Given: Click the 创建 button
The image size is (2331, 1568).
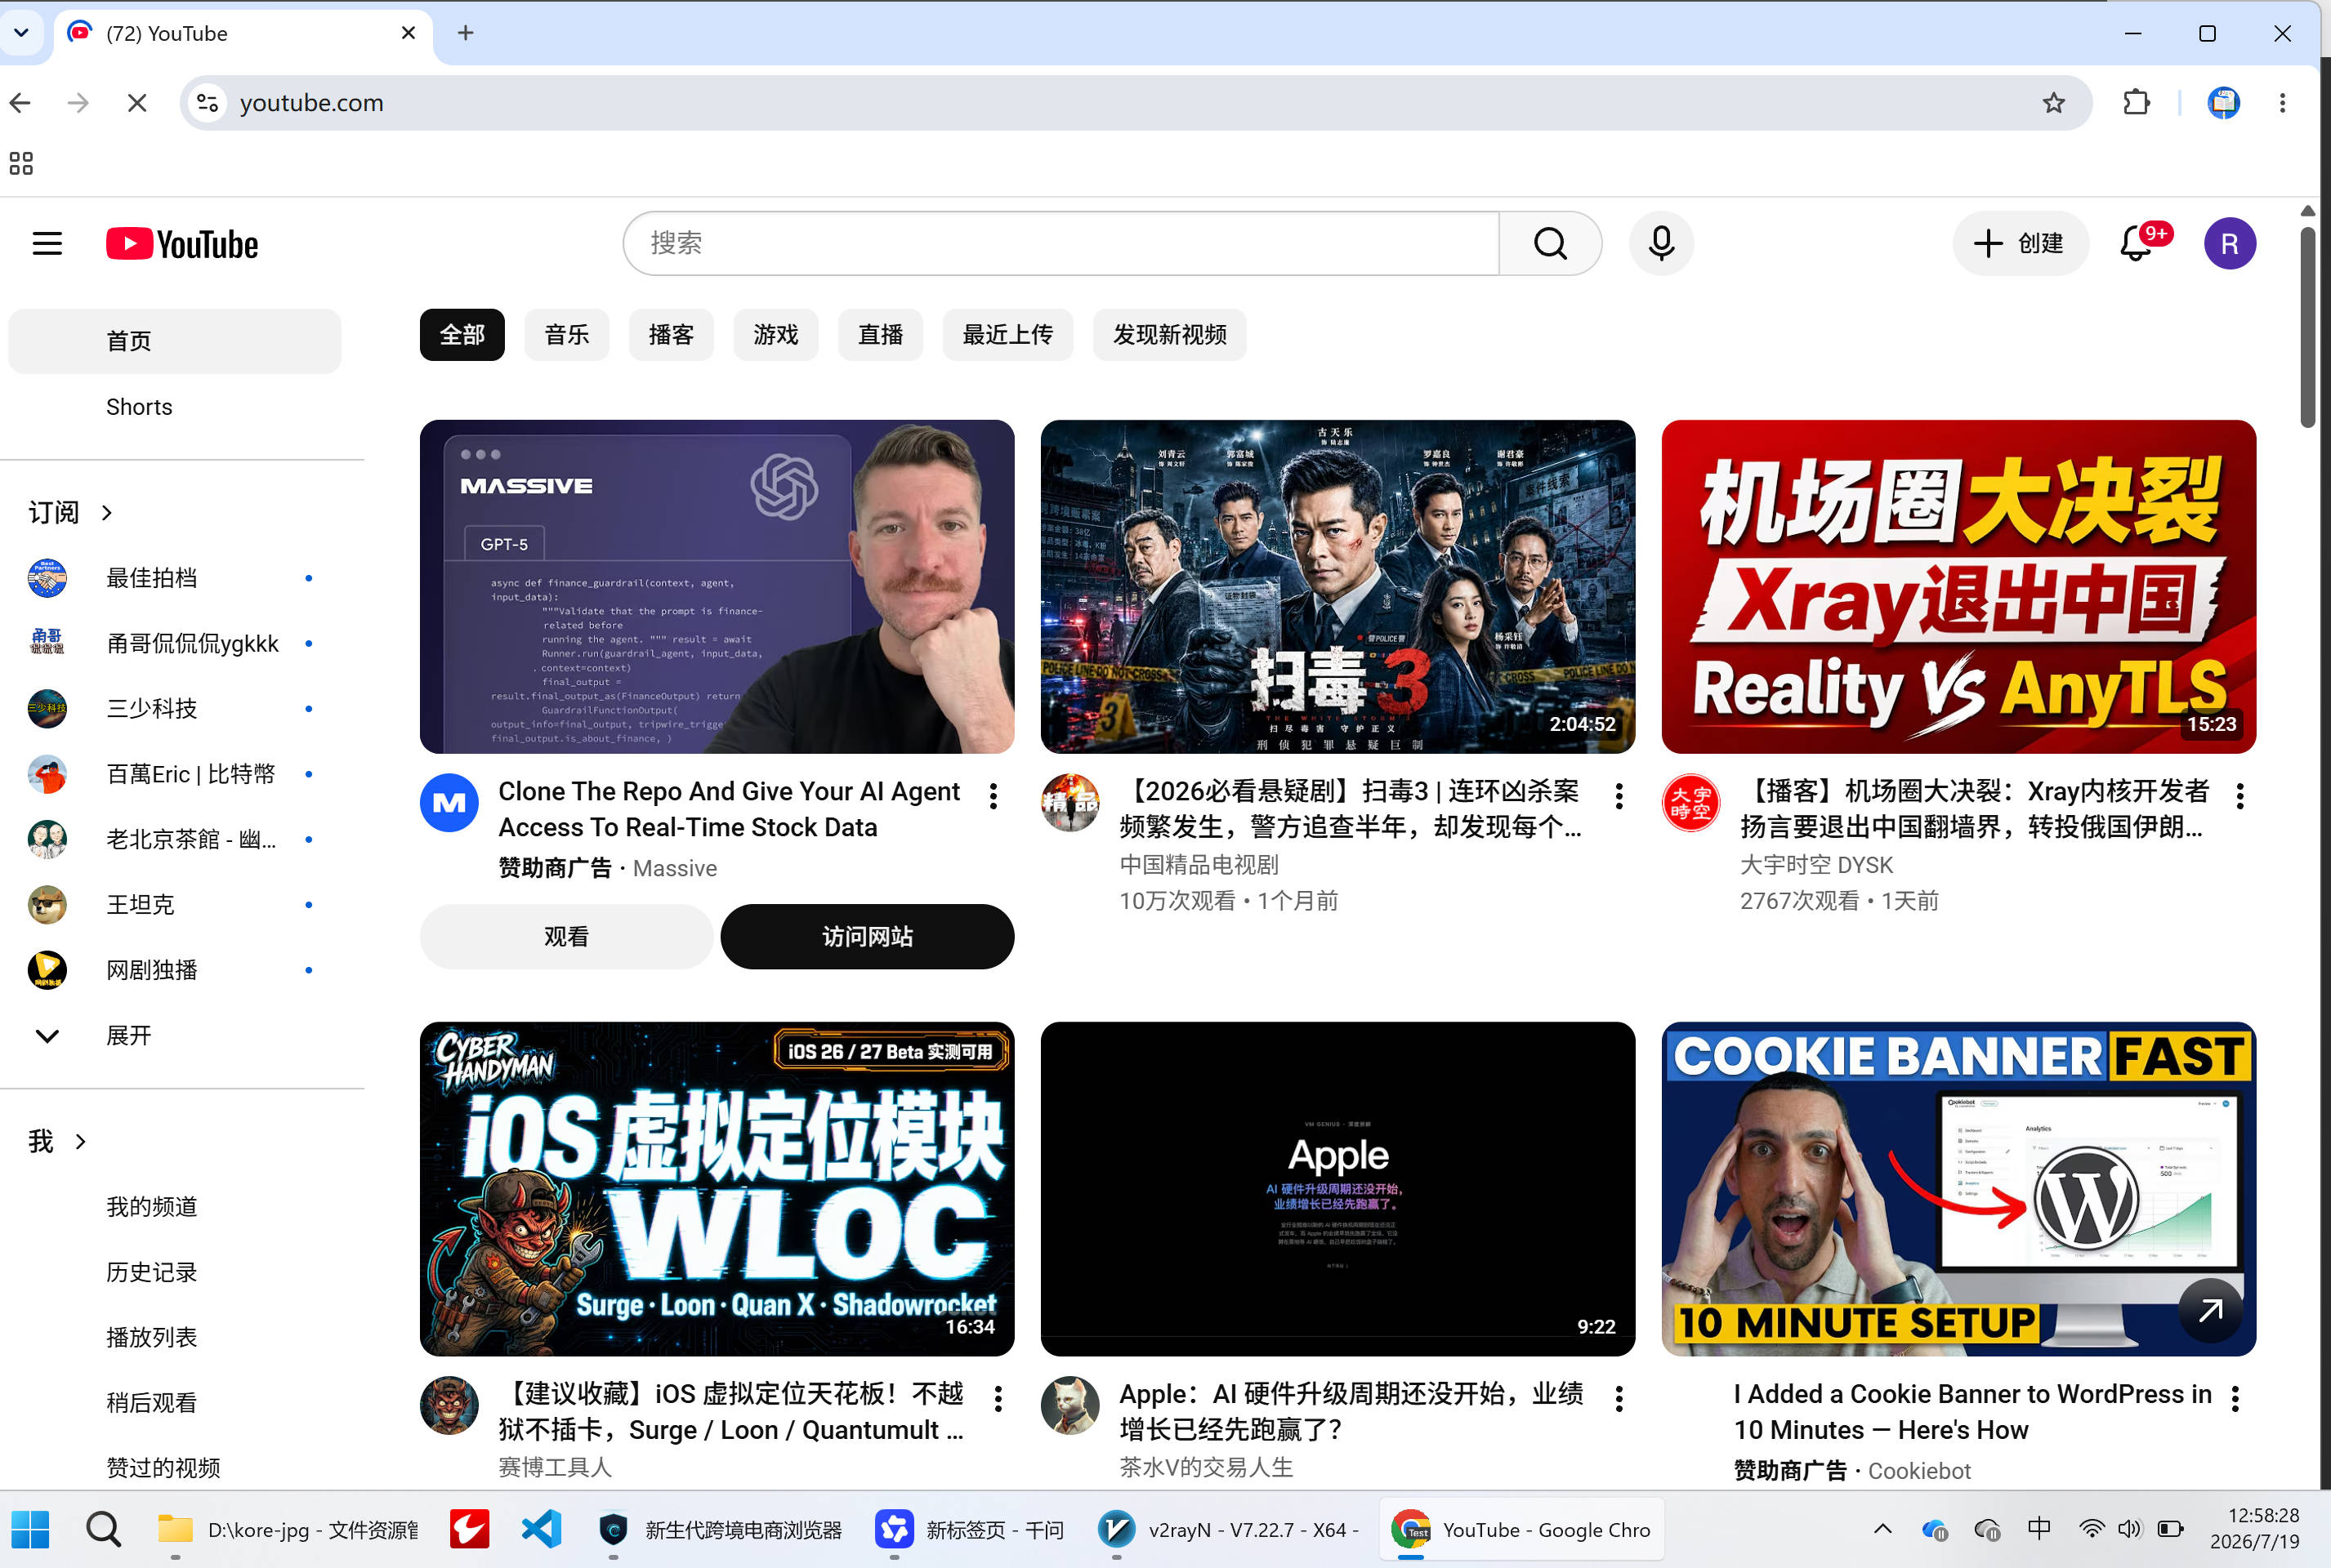Looking at the screenshot, I should (x=2019, y=243).
